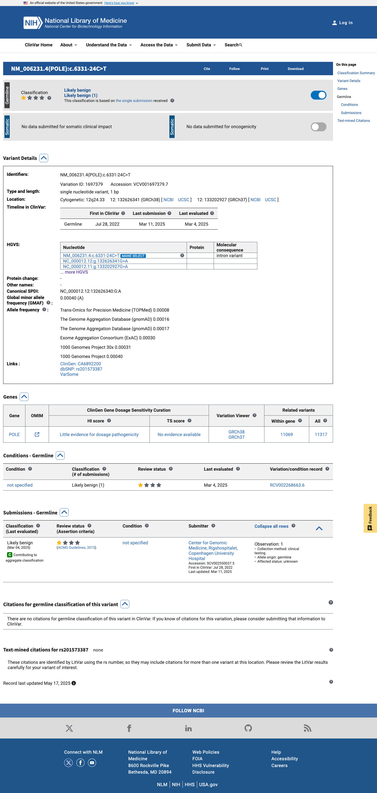Click info icon after Record last updated date
This screenshot has width=377, height=793.
pos(74,683)
